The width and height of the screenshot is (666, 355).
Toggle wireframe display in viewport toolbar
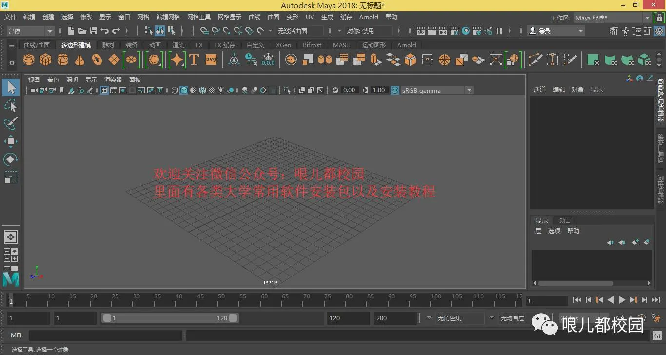point(175,90)
